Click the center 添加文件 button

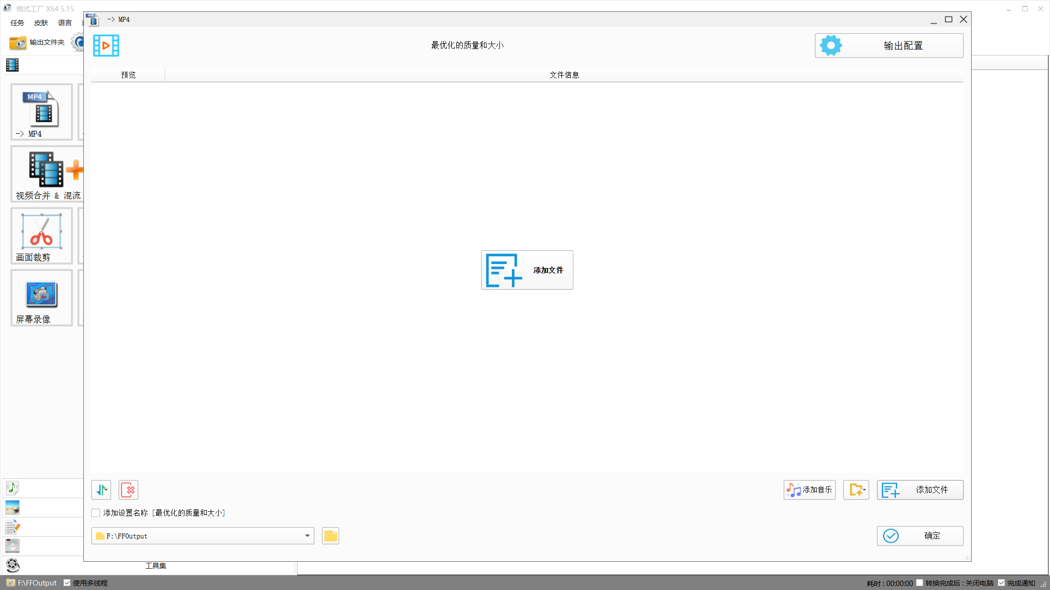[x=527, y=270]
